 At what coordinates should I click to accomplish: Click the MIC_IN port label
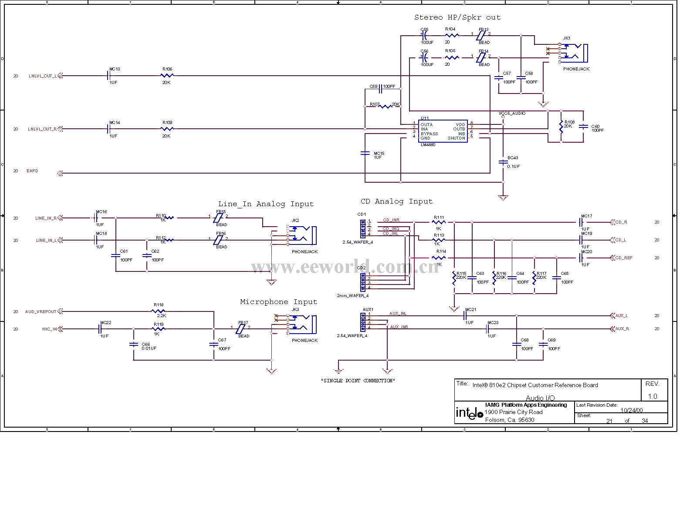coord(49,329)
